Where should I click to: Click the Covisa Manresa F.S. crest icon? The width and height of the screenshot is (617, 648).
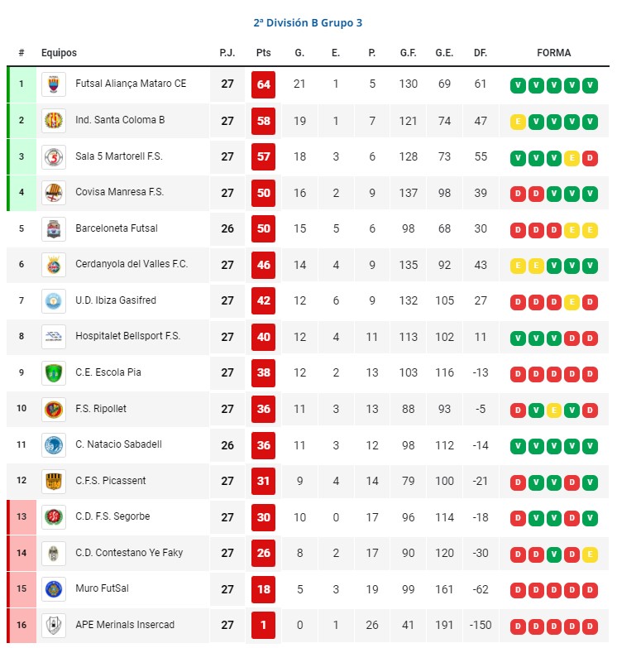click(x=54, y=193)
